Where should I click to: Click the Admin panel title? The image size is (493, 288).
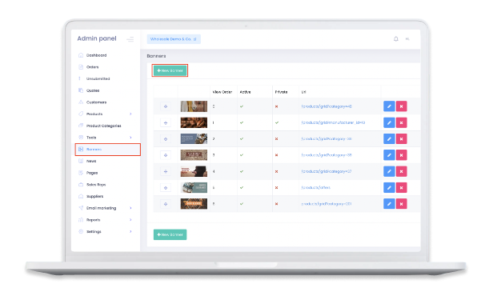97,38
